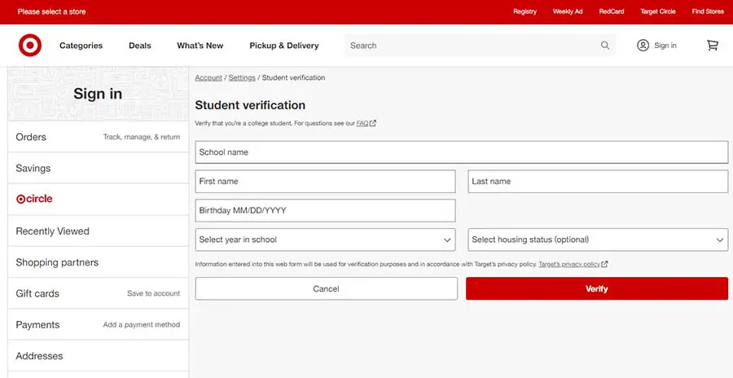Click the external link icon beside FAQ
Screen dimensions: 733x378
pyautogui.click(x=373, y=124)
